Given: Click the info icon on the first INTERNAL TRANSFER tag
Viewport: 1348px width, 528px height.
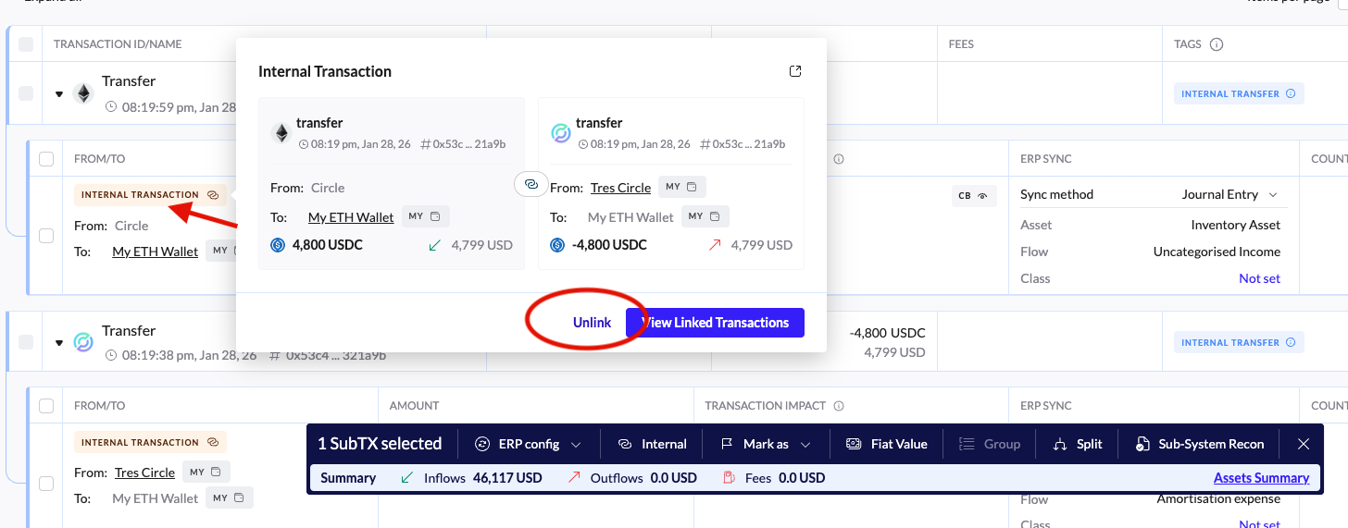Looking at the screenshot, I should pos(1291,93).
